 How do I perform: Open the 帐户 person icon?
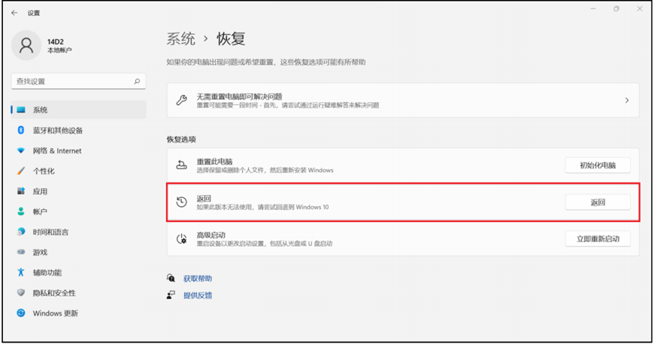tap(21, 211)
